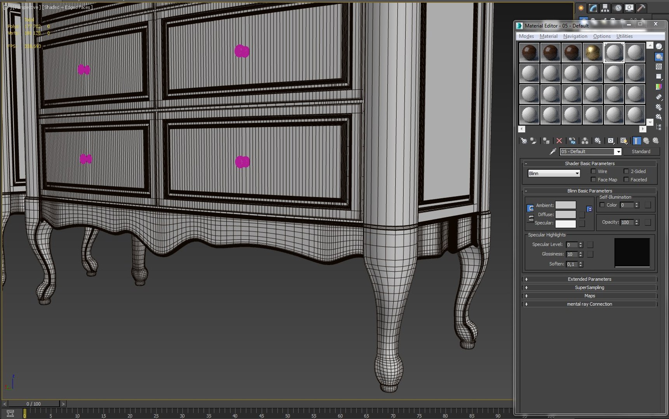Image resolution: width=669 pixels, height=419 pixels.
Task: Click Glossiness value field
Action: 572,254
